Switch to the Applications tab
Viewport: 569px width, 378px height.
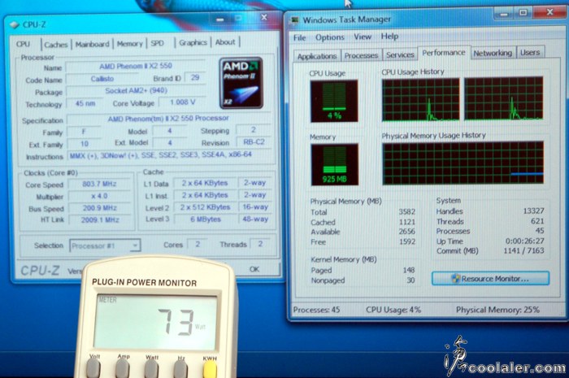(317, 56)
